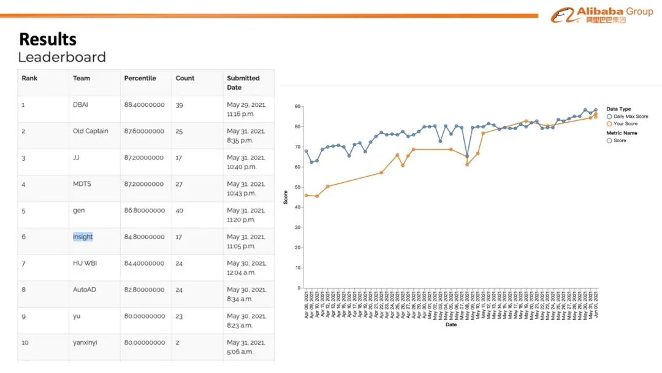Screen dimensions: 662x373
Task: Click the count value 39
Action: (180, 105)
